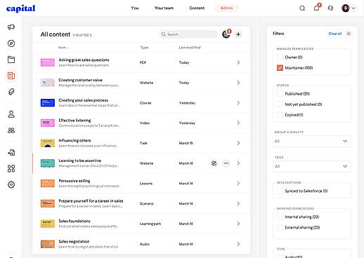Open the Influencing others thumbnail

[x=48, y=143]
